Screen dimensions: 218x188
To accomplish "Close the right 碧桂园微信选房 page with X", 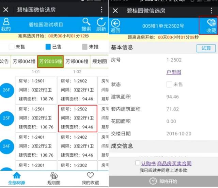I will [x=115, y=11].
